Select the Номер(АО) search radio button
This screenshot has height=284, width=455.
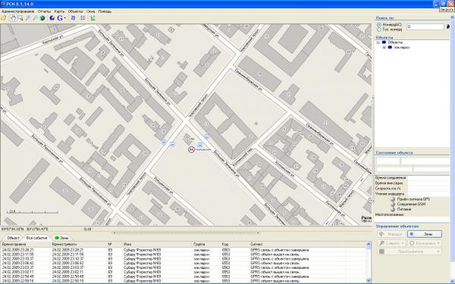point(378,25)
